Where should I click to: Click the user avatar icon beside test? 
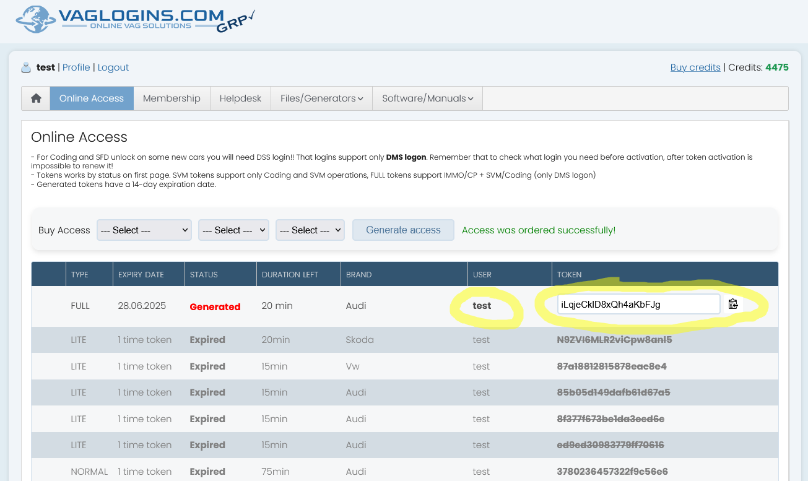(26, 67)
